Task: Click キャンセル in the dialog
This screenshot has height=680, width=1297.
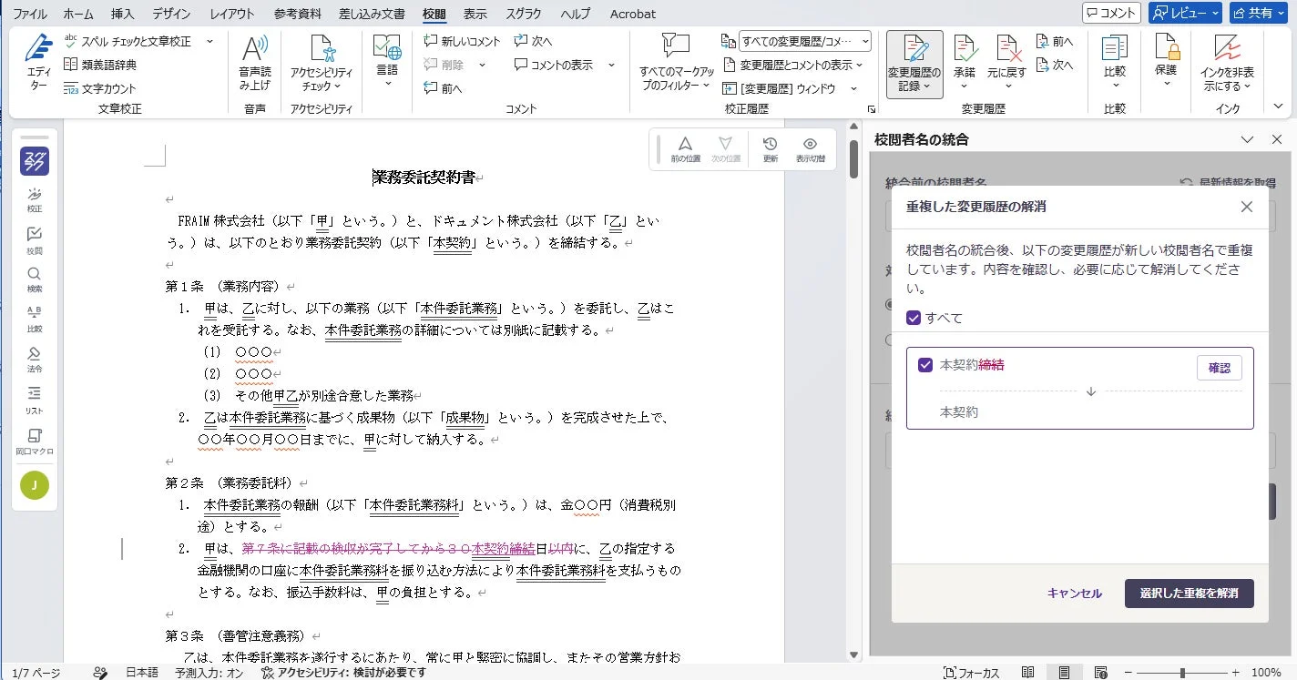Action: pyautogui.click(x=1075, y=594)
